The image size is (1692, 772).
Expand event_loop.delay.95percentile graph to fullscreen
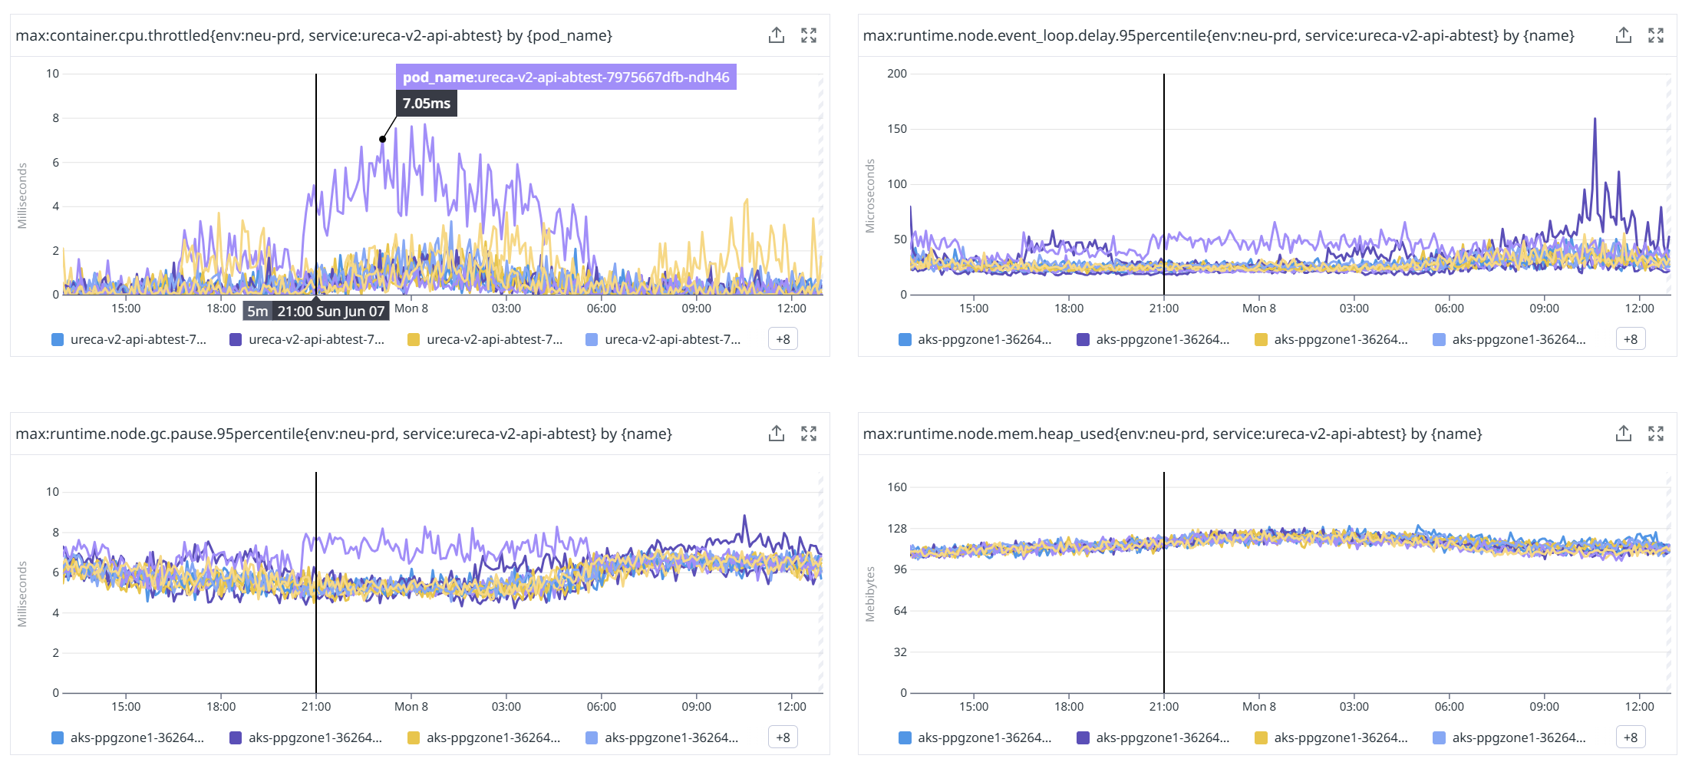[1656, 35]
